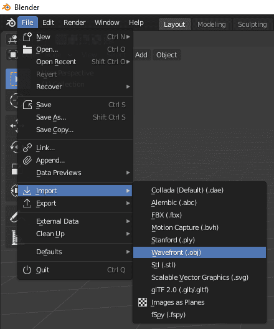274x329 pixels.
Task: Import a Collada (Default) (.dae) file
Action: 199,190
